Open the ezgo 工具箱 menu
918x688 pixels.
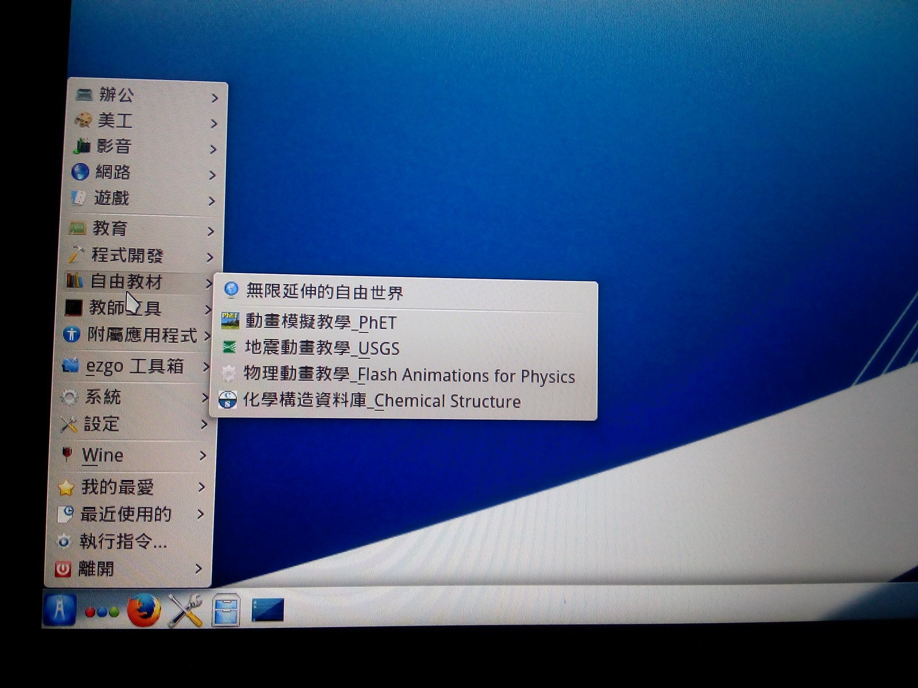click(x=134, y=366)
